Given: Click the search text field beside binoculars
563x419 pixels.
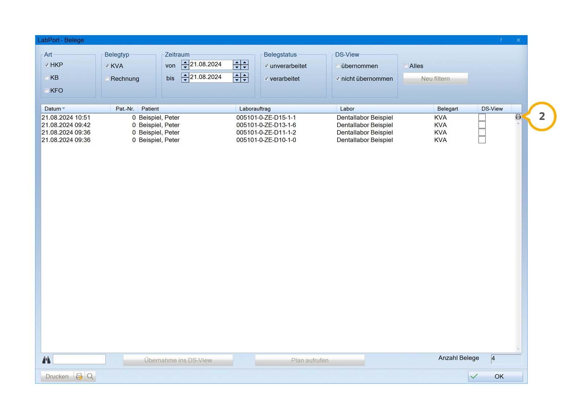Looking at the screenshot, I should 79,359.
